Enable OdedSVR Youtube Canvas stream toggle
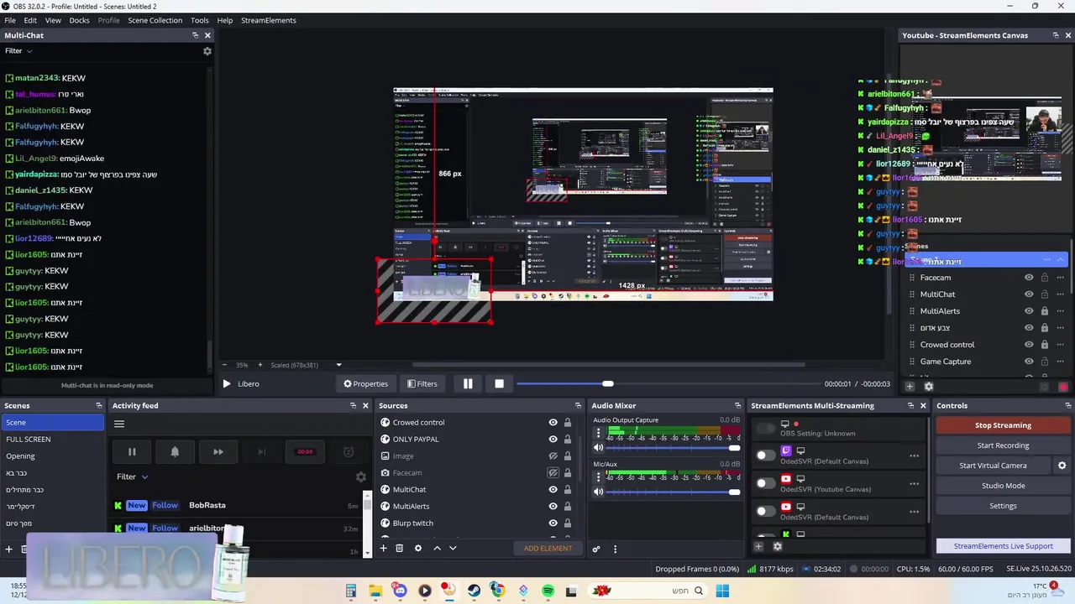 [x=764, y=483]
